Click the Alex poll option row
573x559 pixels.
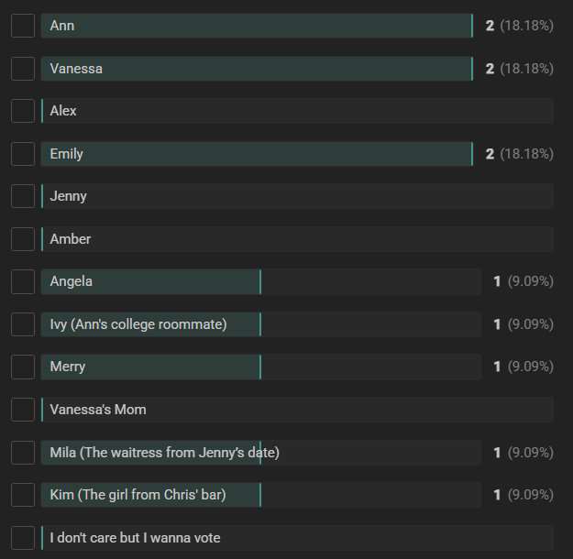297,111
